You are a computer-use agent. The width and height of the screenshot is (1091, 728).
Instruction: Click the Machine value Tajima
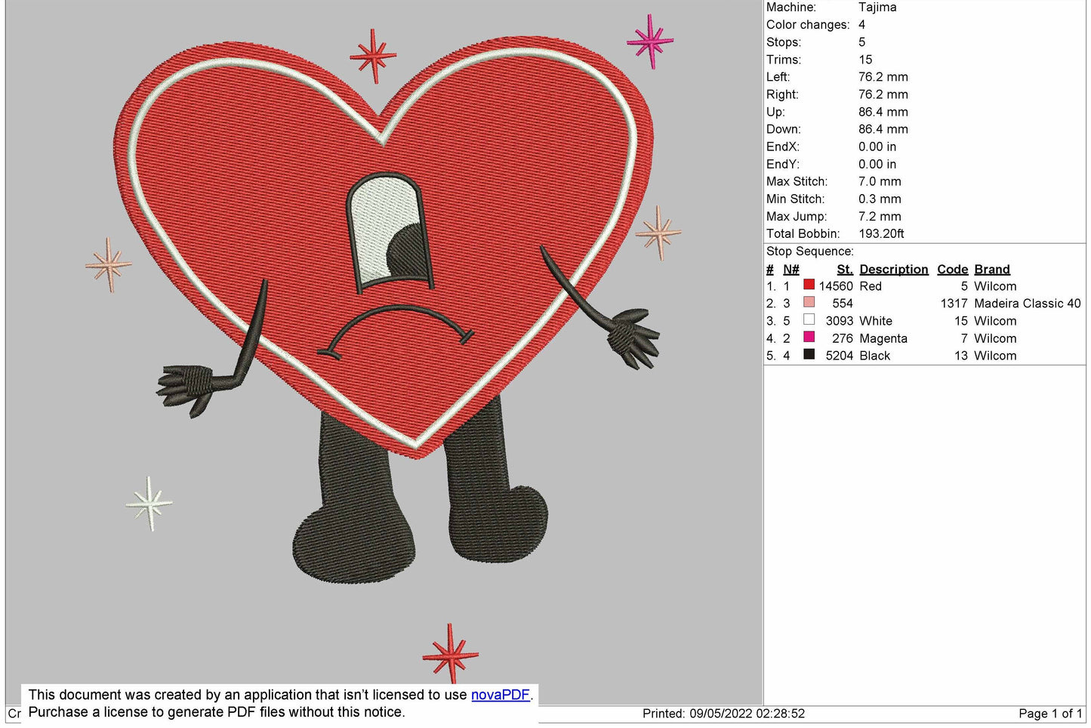(877, 8)
